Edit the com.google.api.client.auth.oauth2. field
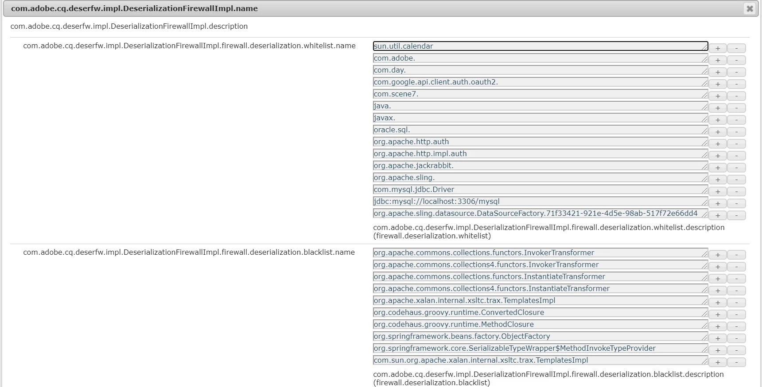Image resolution: width=762 pixels, height=387 pixels. 540,82
